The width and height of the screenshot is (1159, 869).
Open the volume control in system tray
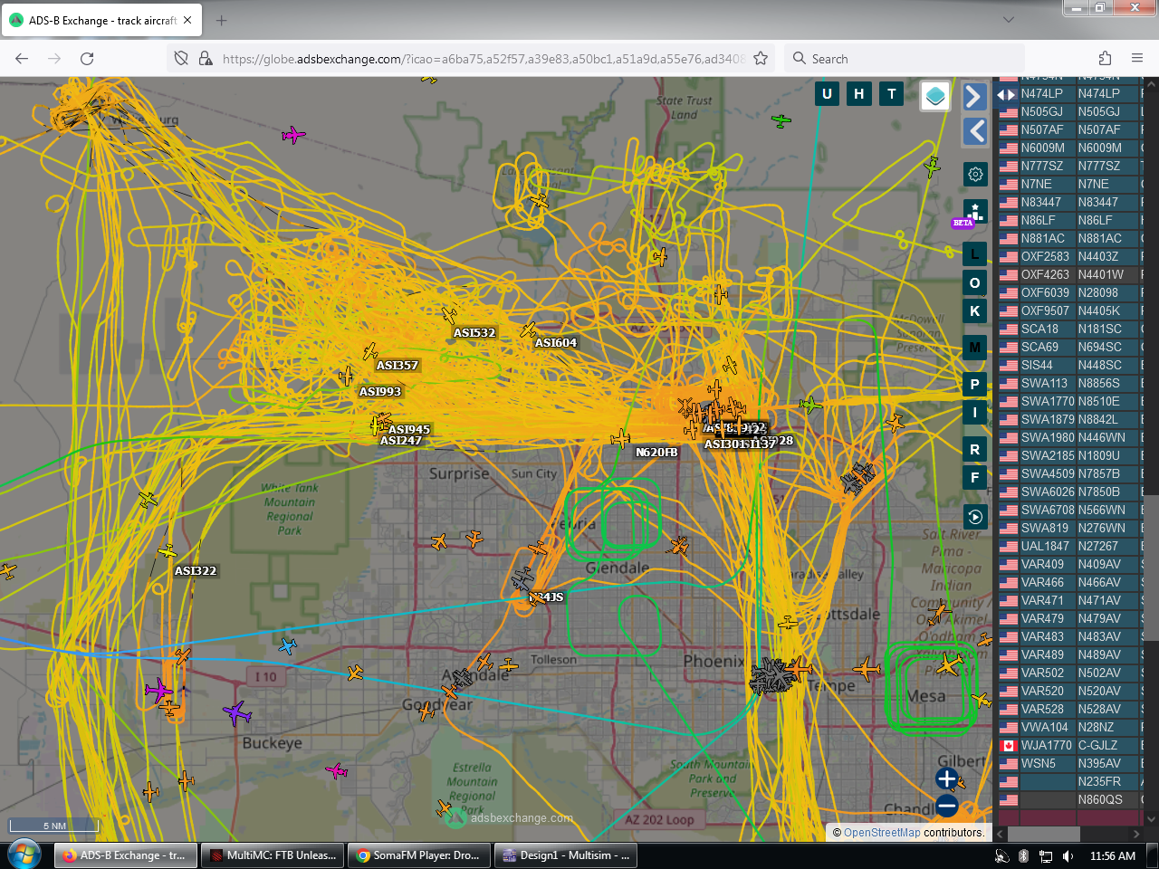click(x=1068, y=855)
